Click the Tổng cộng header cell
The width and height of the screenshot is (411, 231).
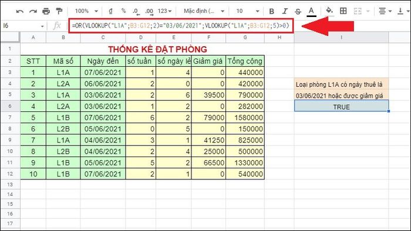[245, 61]
